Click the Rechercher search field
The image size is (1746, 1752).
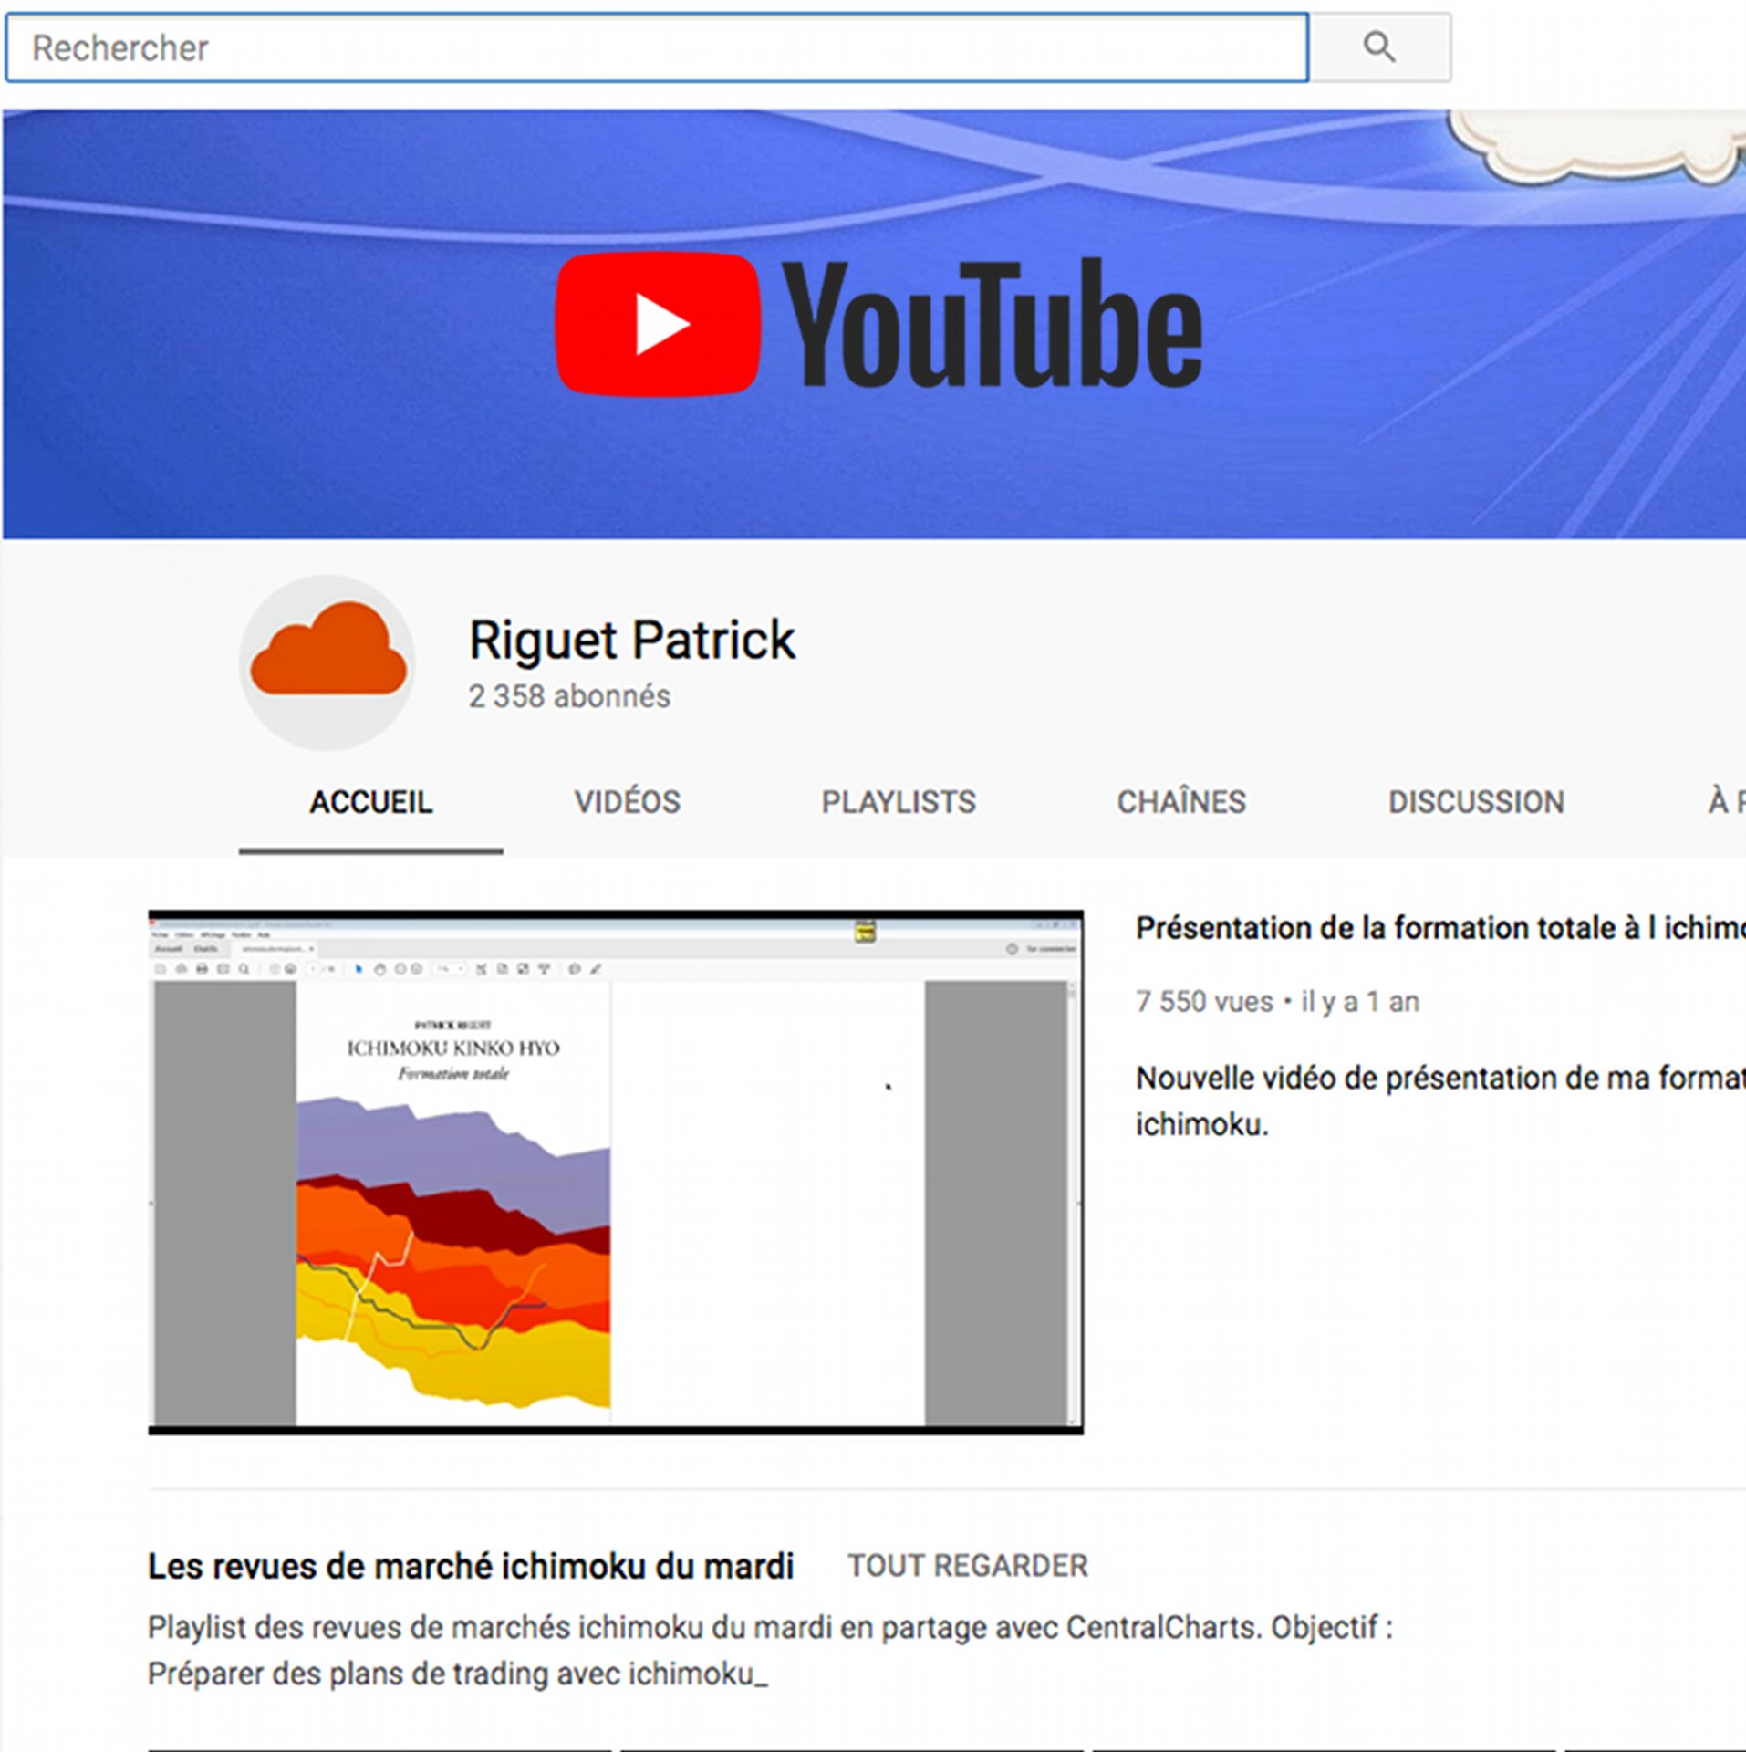coord(657,47)
